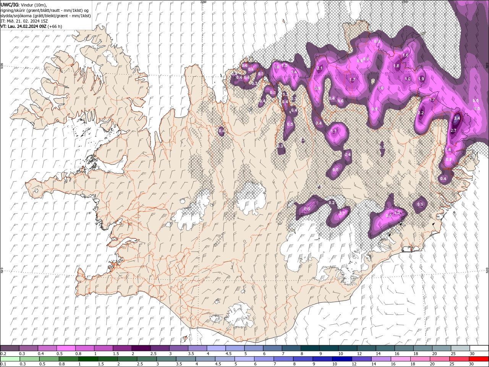The width and height of the screenshot is (489, 367).
Task: Click the 4.5 label in the snowfall scale
Action: coord(228,354)
